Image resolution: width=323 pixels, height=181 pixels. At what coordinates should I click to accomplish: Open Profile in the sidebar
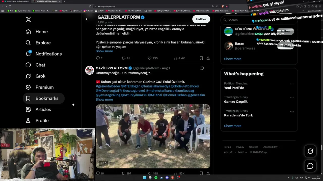tap(37, 120)
